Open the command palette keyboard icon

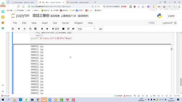100,29
